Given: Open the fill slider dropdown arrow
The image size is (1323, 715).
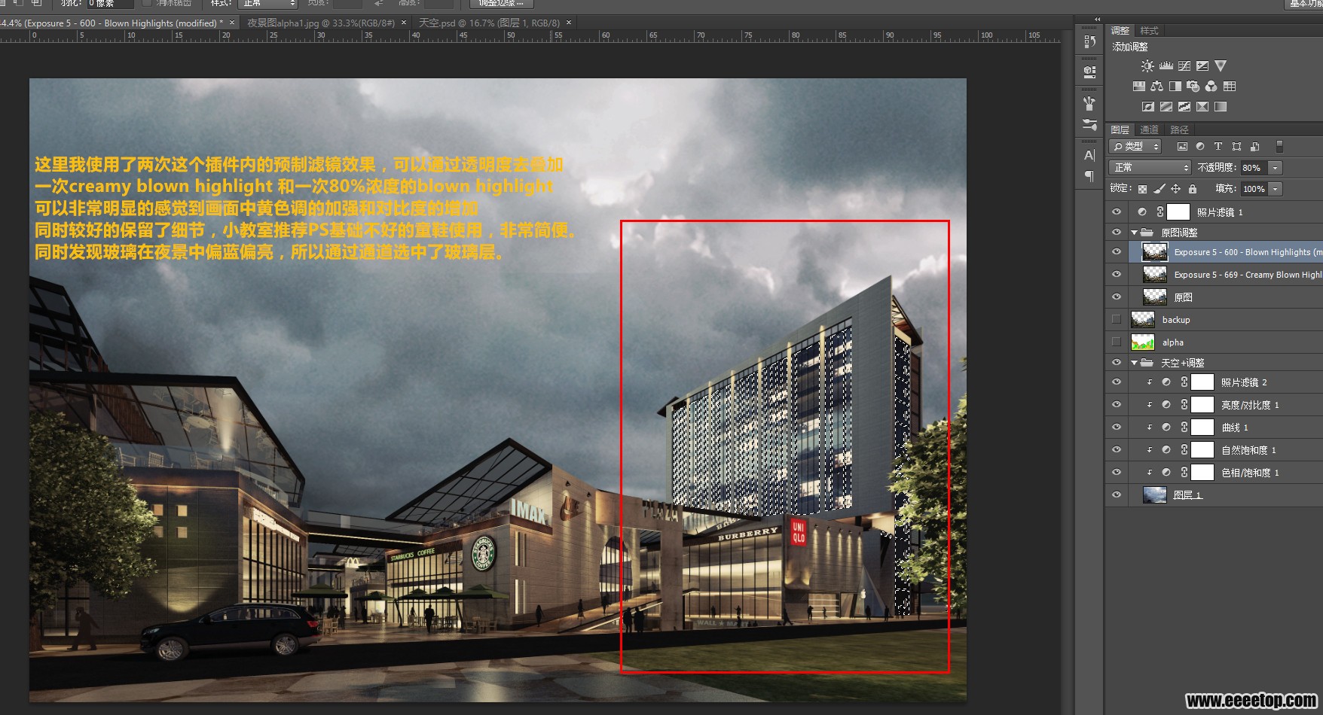Looking at the screenshot, I should [x=1276, y=189].
